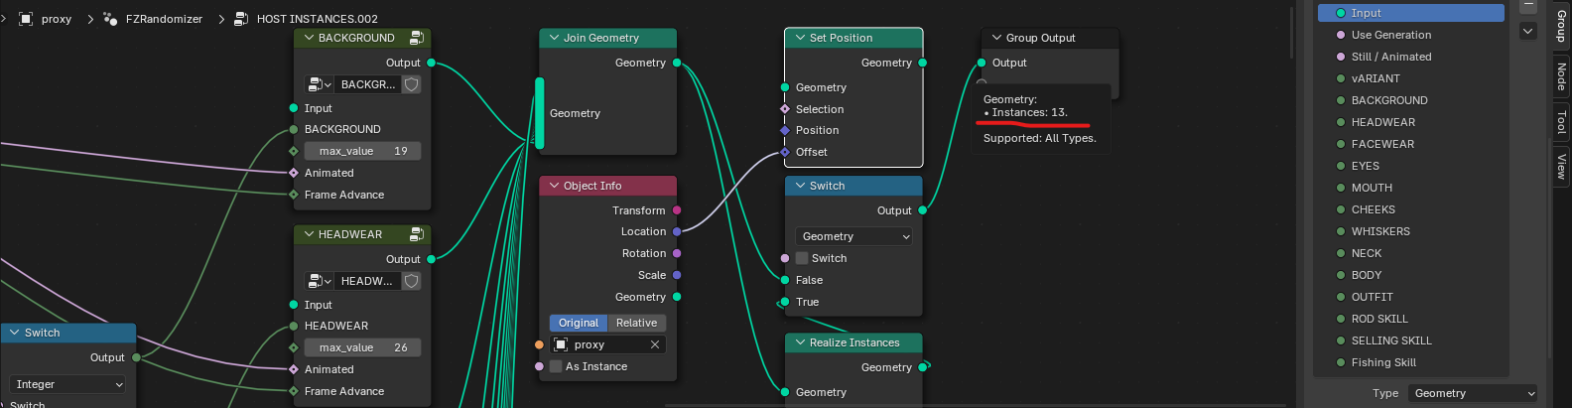Select Use Generation in inputs list
Viewport: 1572px width, 408px height.
[x=1410, y=35]
